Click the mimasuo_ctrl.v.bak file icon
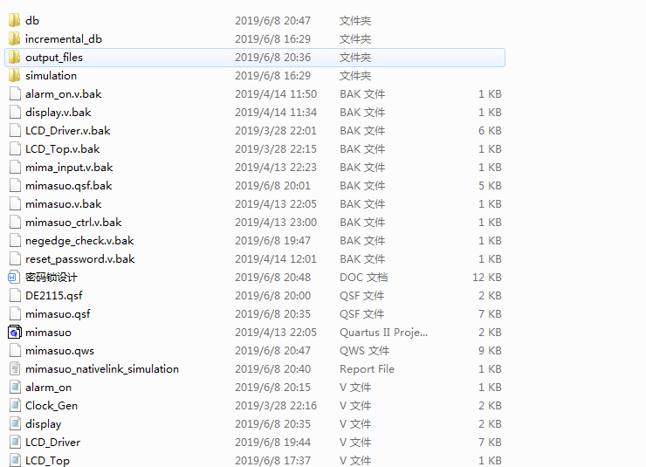The height and width of the screenshot is (467, 646). coord(15,222)
